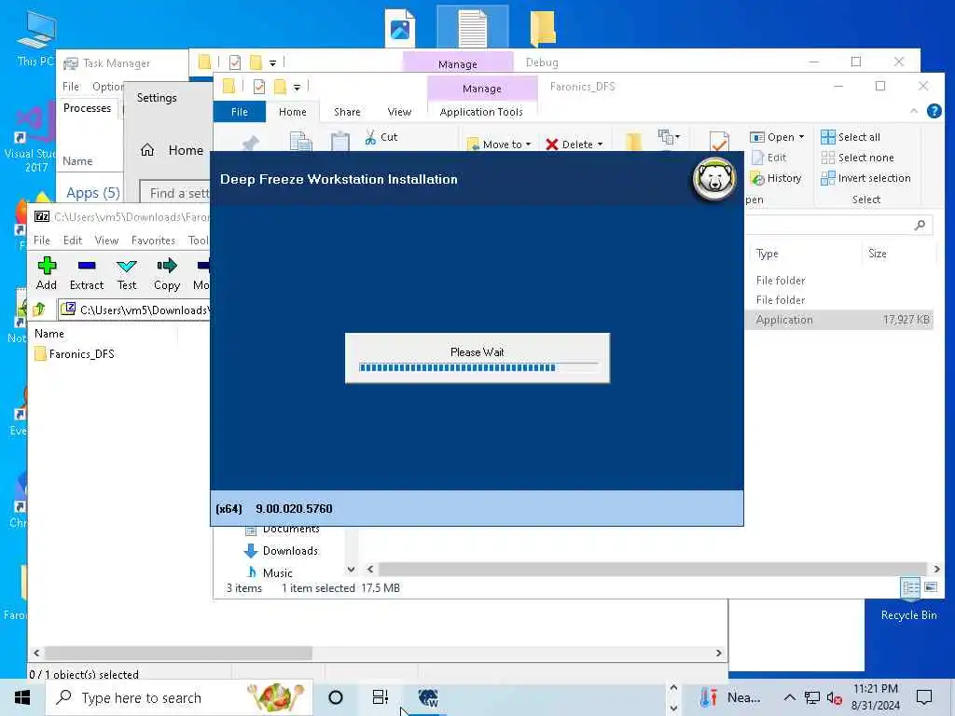Click nav pane scroll down arrow

point(351,570)
